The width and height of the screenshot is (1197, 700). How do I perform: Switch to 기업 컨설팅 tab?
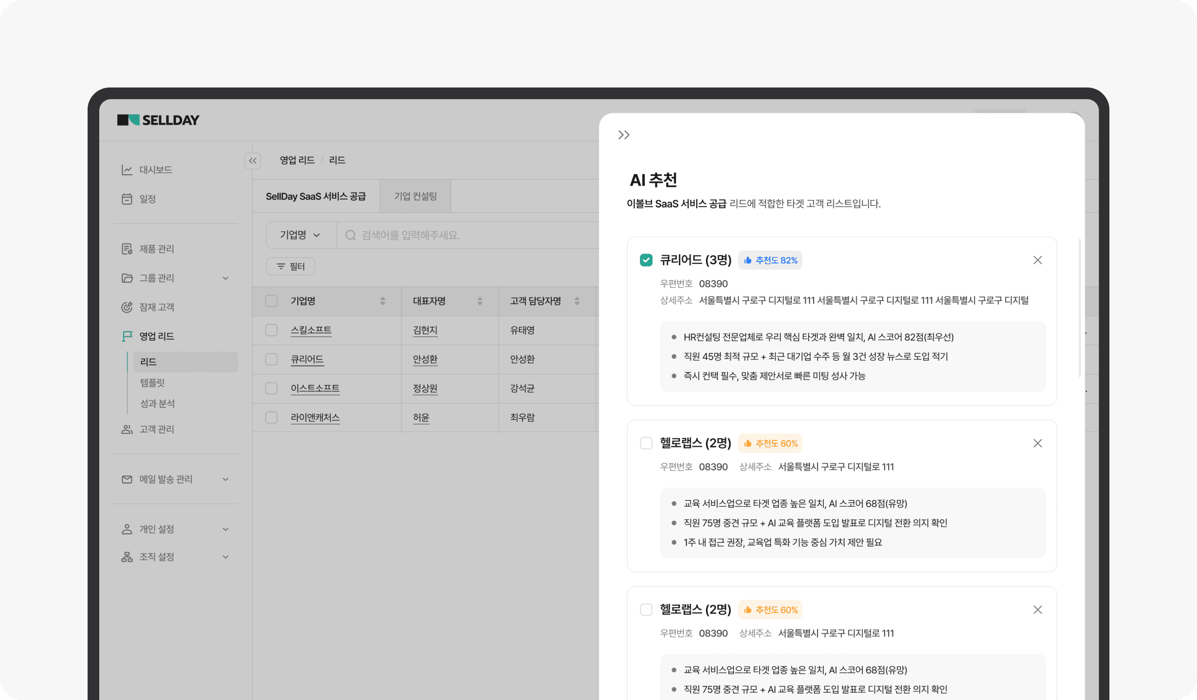[416, 196]
